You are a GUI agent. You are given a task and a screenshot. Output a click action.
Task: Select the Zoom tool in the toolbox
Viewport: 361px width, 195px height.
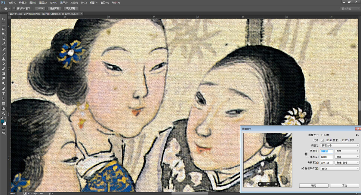click(x=4, y=114)
